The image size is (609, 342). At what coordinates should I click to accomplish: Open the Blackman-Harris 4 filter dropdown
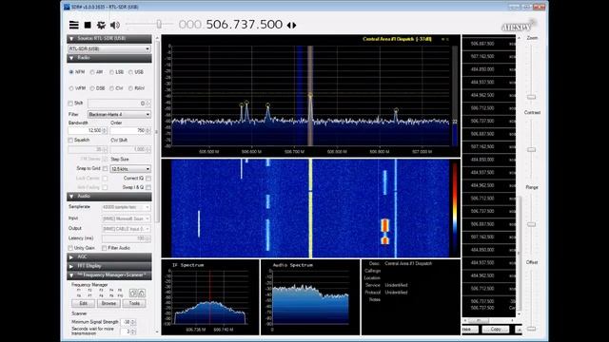119,114
